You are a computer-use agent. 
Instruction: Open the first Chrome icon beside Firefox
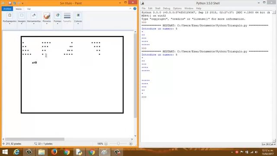tap(67, 152)
